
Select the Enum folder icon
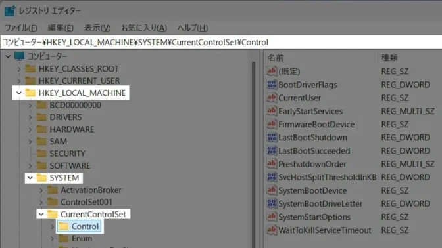click(x=63, y=238)
